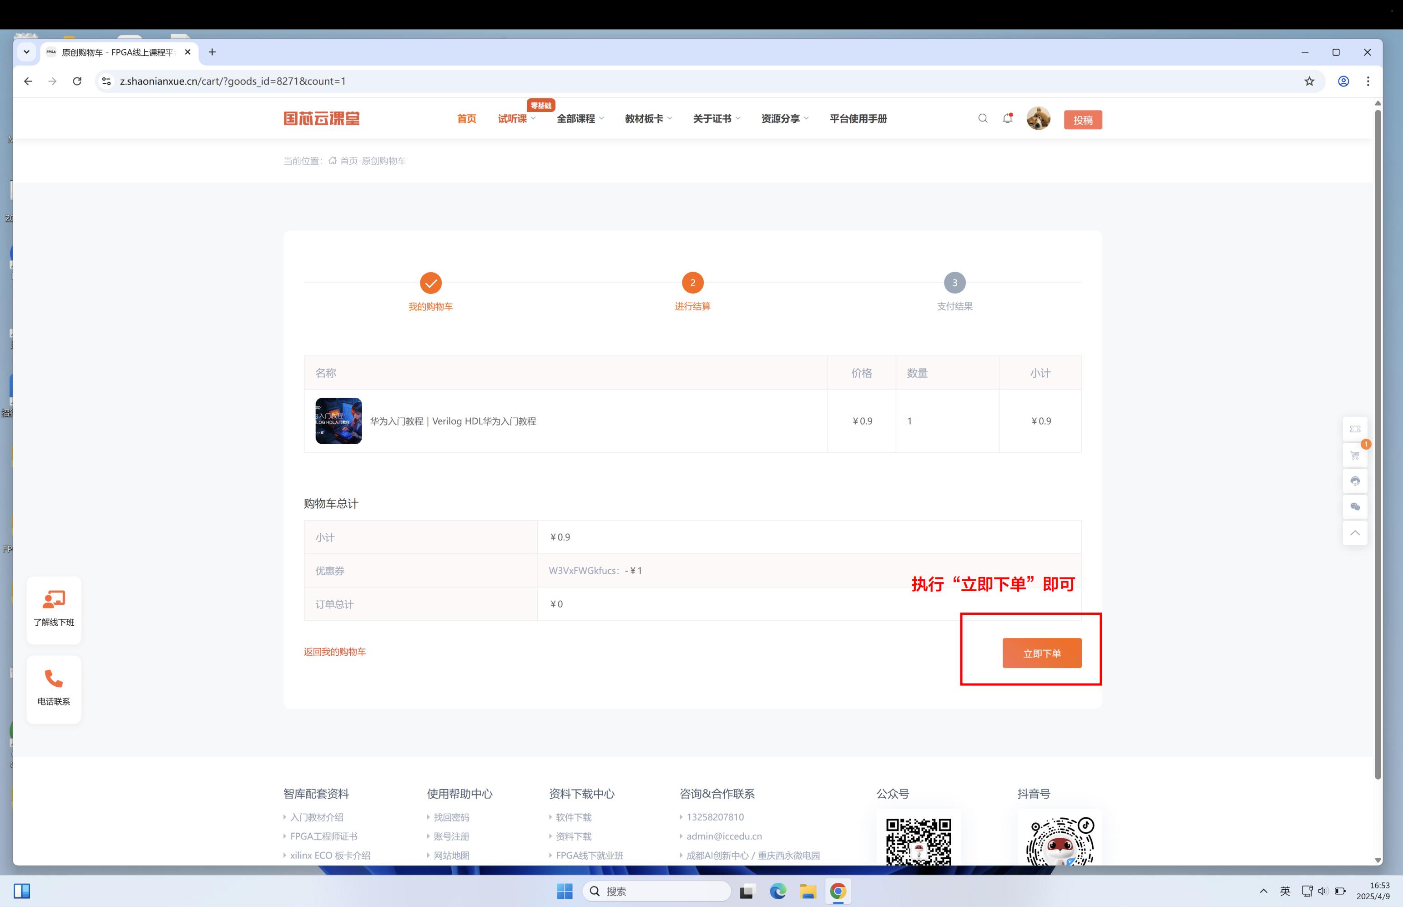This screenshot has height=907, width=1403.
Task: Open the shopping cart floating icon
Action: pos(1355,455)
